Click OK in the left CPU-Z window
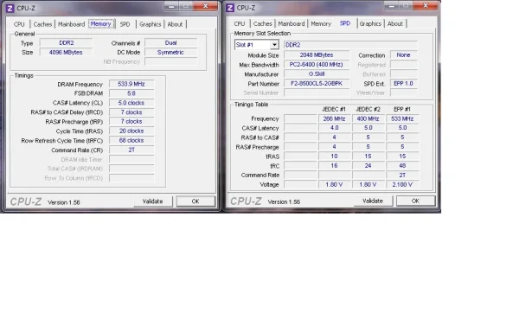This screenshot has height=332, width=532. [x=195, y=201]
